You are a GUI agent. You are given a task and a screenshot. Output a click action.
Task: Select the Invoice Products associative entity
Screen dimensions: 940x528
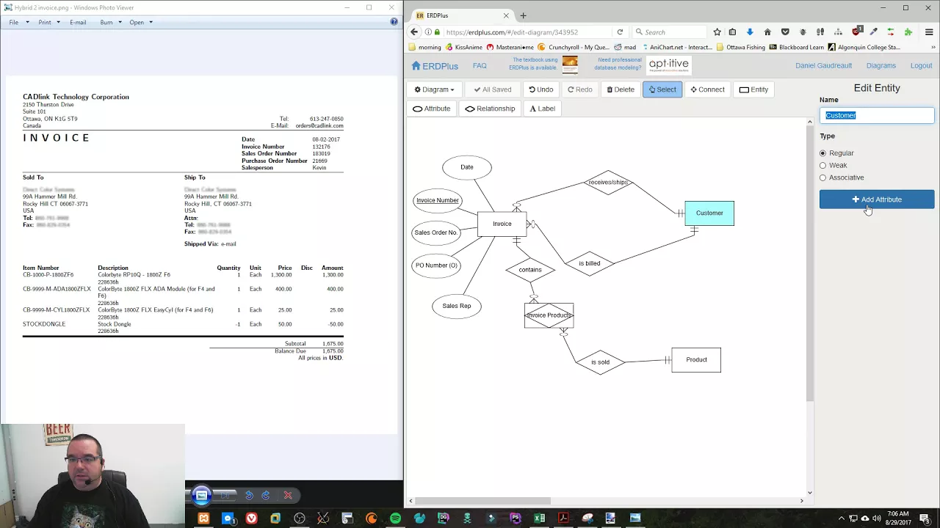pos(549,315)
